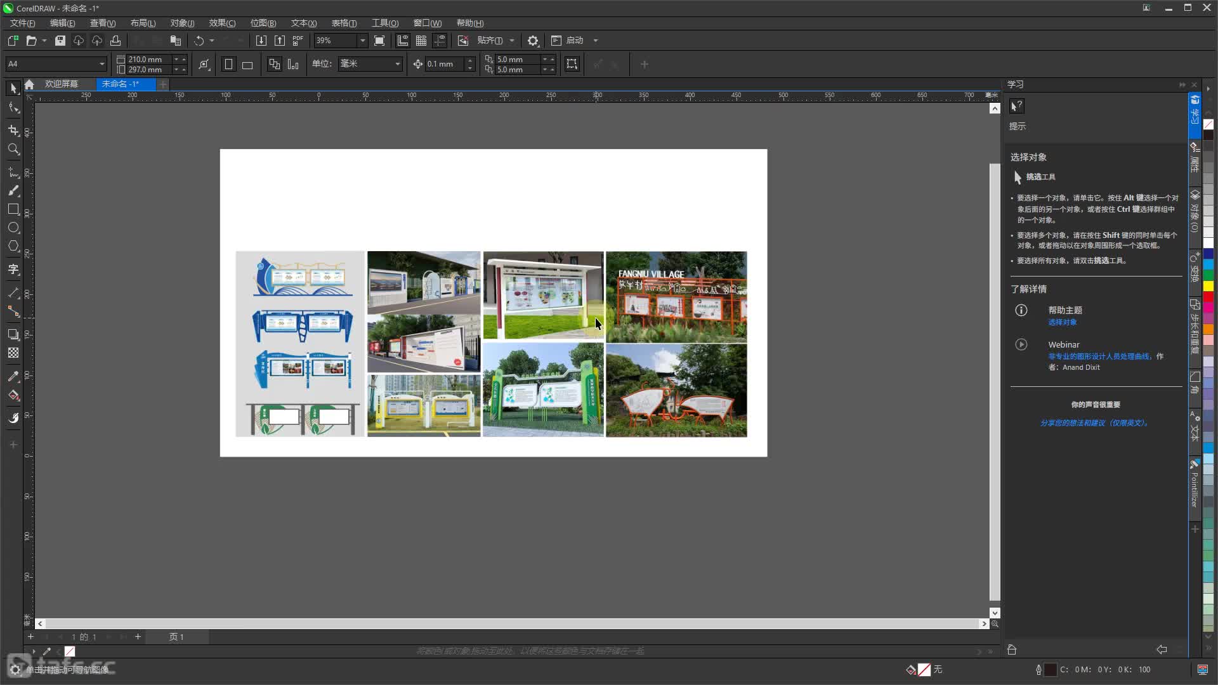This screenshot has width=1218, height=685.
Task: Toggle snap-off button beside 贴齐
Action: tap(463, 41)
